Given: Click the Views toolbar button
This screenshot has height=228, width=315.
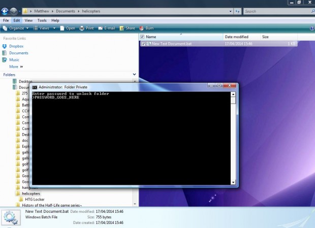Looking at the screenshot, I should (x=42, y=28).
